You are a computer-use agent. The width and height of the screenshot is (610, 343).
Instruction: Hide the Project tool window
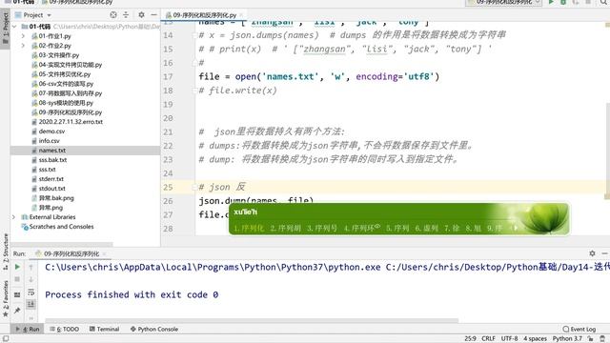point(153,15)
